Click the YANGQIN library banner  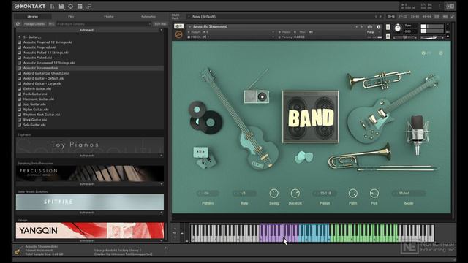[x=89, y=231]
